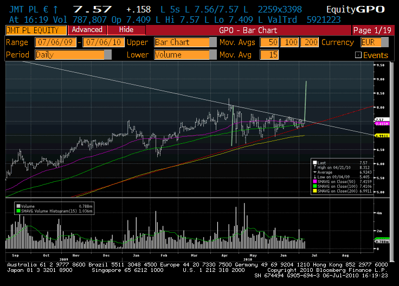The height and width of the screenshot is (286, 399).
Task: Click the JMT PL EQUITY ticker field
Action: click(36, 30)
